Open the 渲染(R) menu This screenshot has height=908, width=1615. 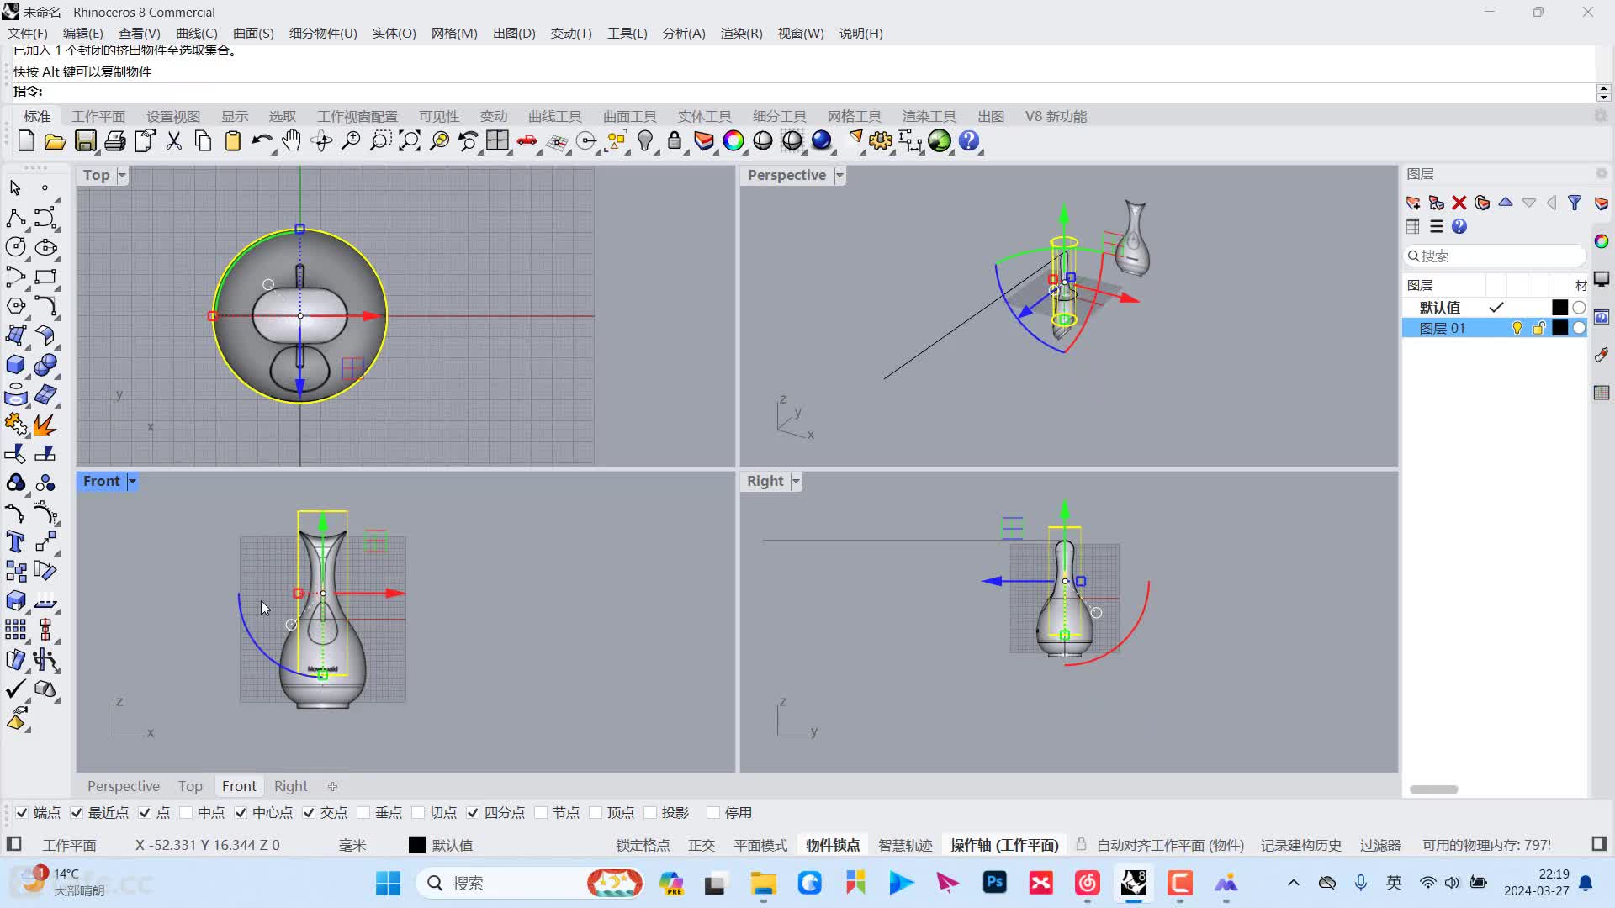click(x=741, y=34)
